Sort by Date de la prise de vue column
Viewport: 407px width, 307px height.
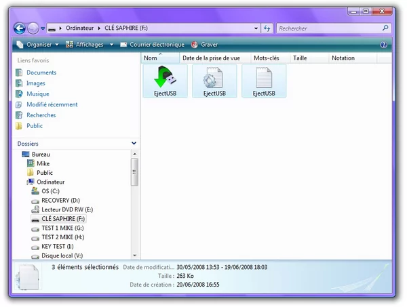[x=215, y=58]
